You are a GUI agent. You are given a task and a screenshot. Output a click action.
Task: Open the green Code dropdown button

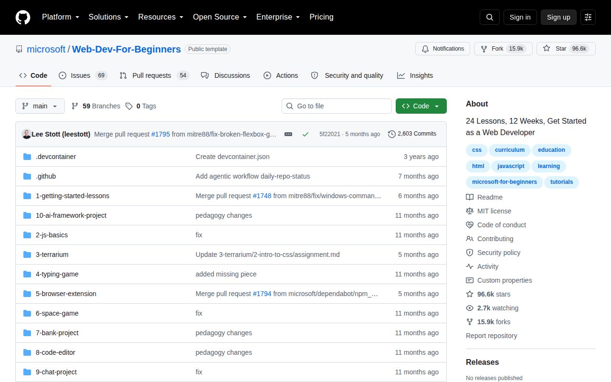pos(421,106)
